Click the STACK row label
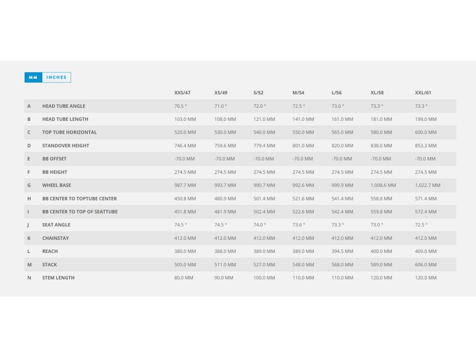 (x=49, y=264)
